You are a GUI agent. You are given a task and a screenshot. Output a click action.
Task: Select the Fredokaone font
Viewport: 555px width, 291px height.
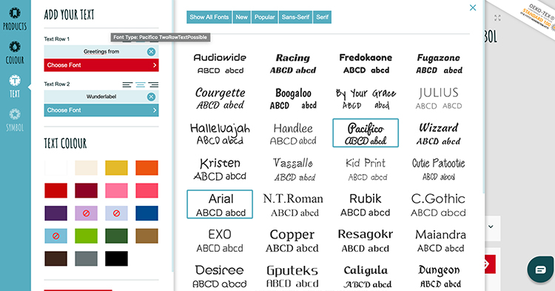366,64
